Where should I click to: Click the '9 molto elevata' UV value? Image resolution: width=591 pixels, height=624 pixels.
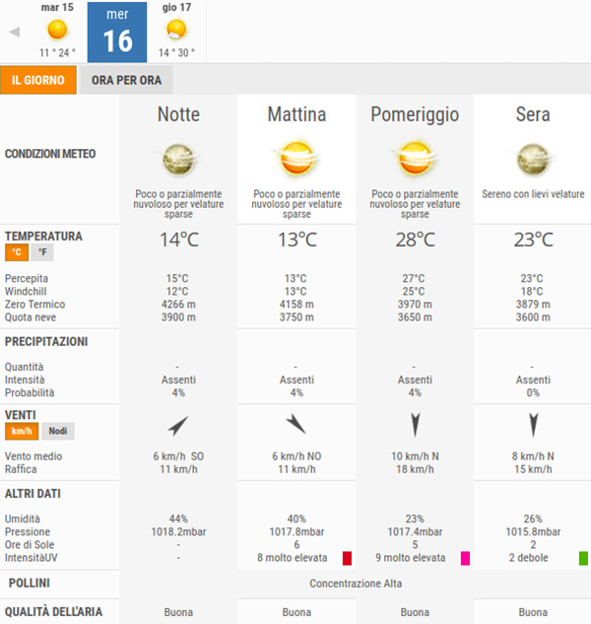click(x=410, y=558)
